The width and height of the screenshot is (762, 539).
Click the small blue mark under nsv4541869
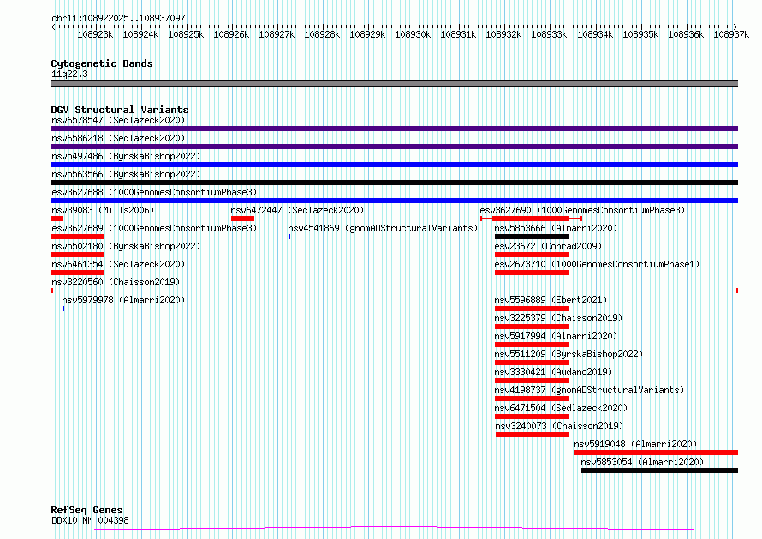click(x=289, y=237)
